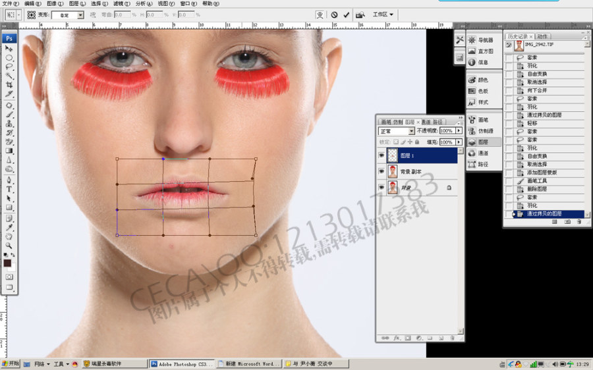
Task: Open the Layers panel flyout menu
Action: tap(460, 122)
